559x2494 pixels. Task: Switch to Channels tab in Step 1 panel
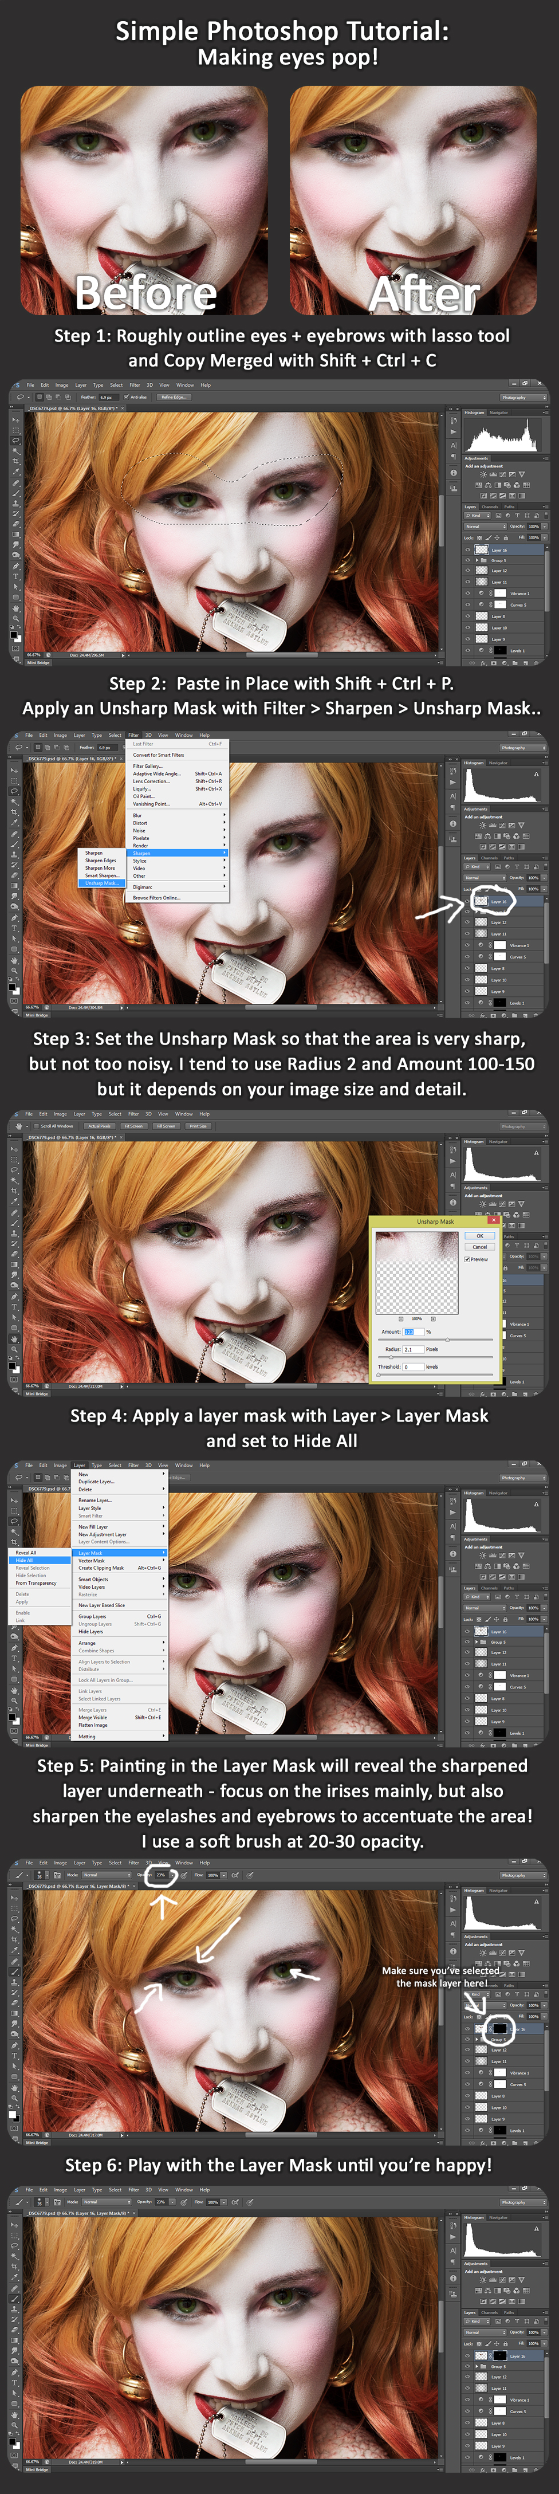click(x=490, y=507)
